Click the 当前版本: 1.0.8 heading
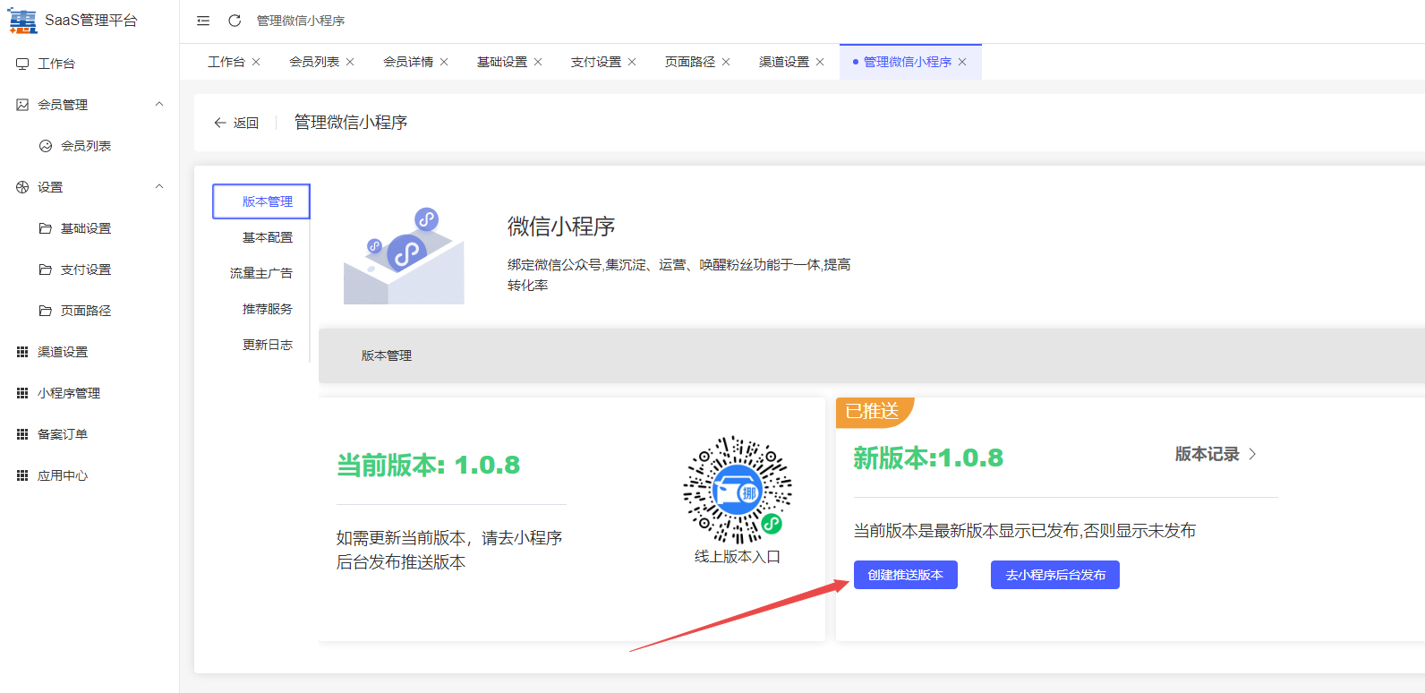Viewport: 1425px width, 693px height. click(428, 466)
